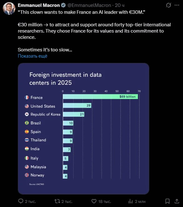The height and width of the screenshot is (207, 183).
Task: Open the data centers chart image
Action: (x=84, y=129)
